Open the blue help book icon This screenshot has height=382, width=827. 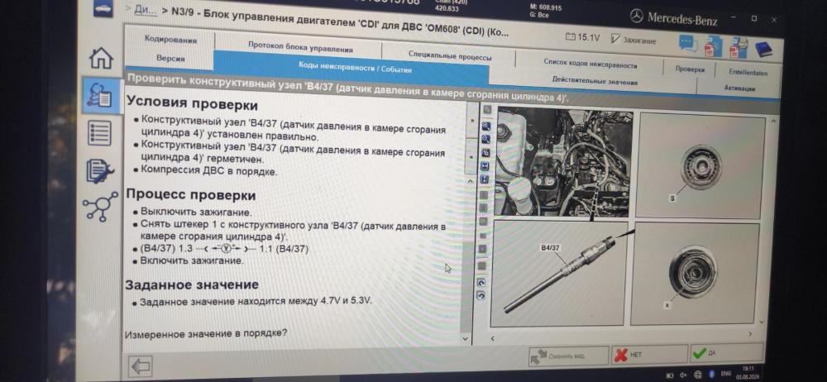coord(763,49)
